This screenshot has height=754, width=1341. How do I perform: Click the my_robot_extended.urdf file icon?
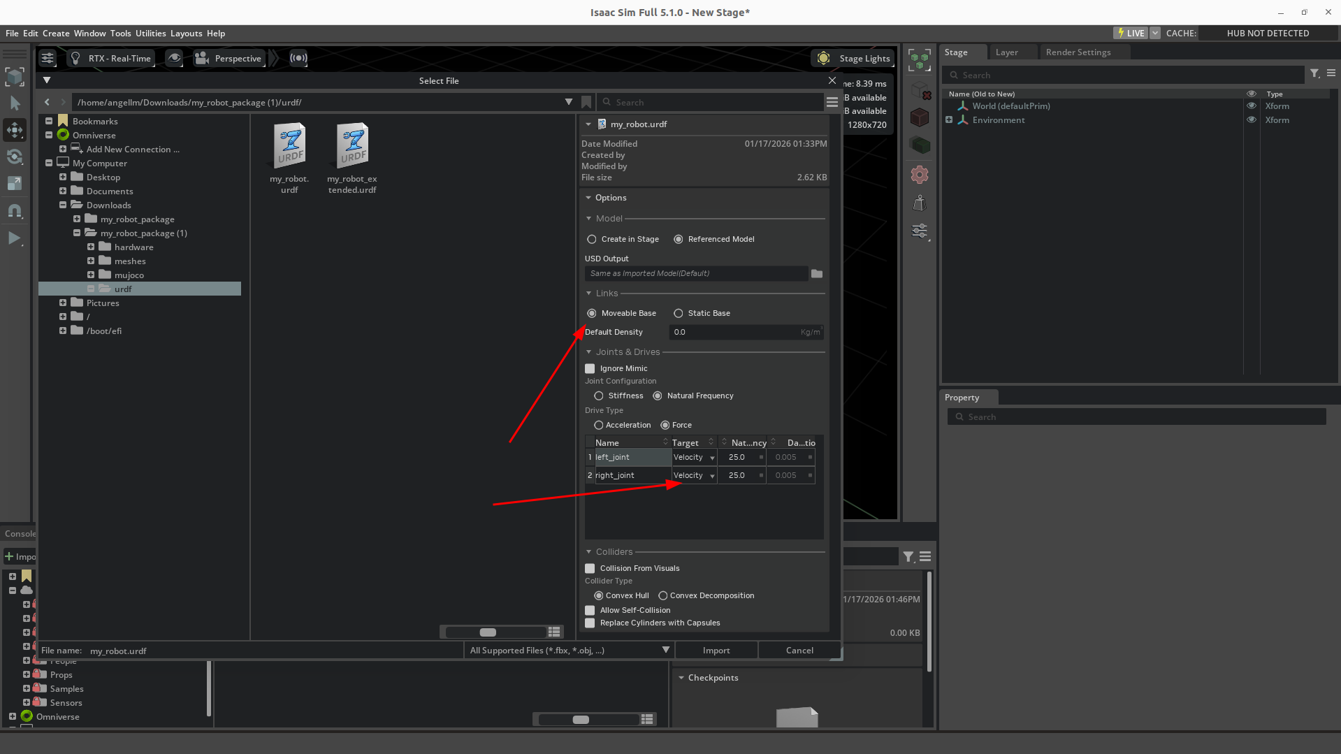(352, 146)
